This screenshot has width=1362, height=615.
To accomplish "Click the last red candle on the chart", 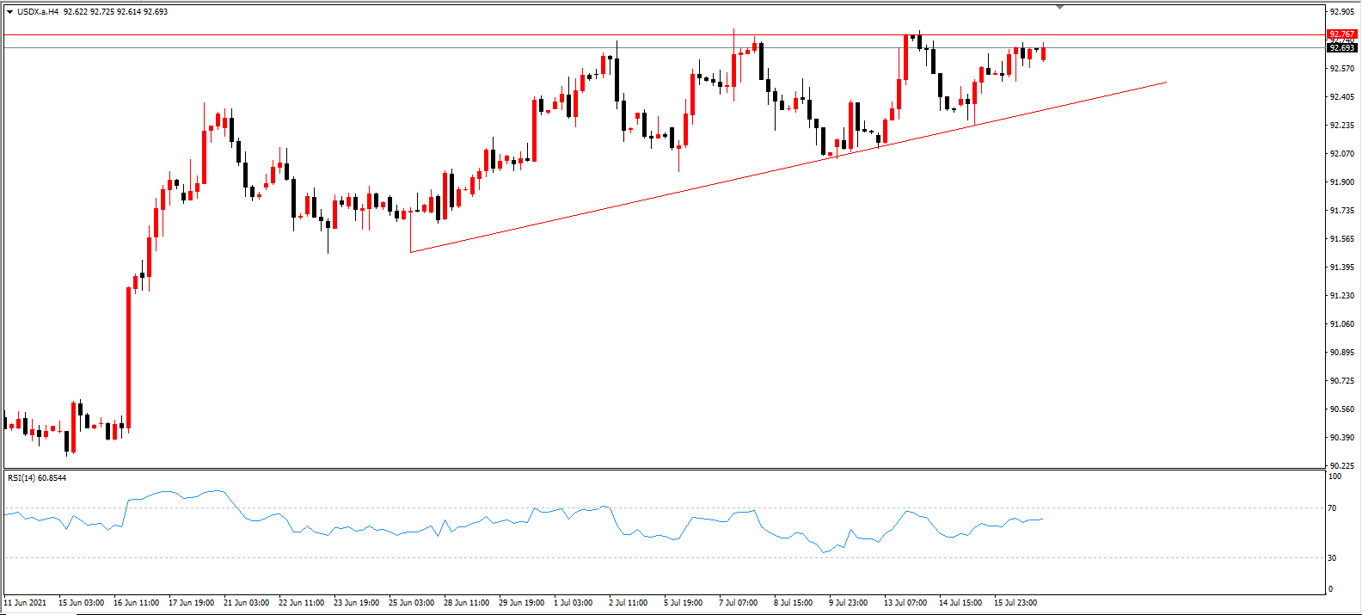I will click(x=1044, y=53).
